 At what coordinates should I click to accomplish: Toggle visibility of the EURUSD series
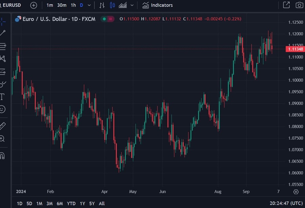(x=104, y=19)
